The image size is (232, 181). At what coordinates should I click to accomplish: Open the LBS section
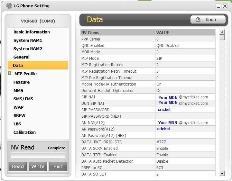coord(17,124)
